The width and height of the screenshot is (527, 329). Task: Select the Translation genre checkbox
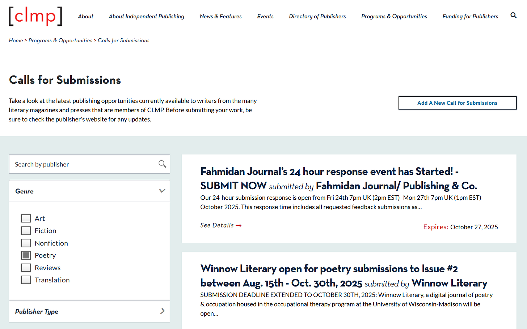26,280
